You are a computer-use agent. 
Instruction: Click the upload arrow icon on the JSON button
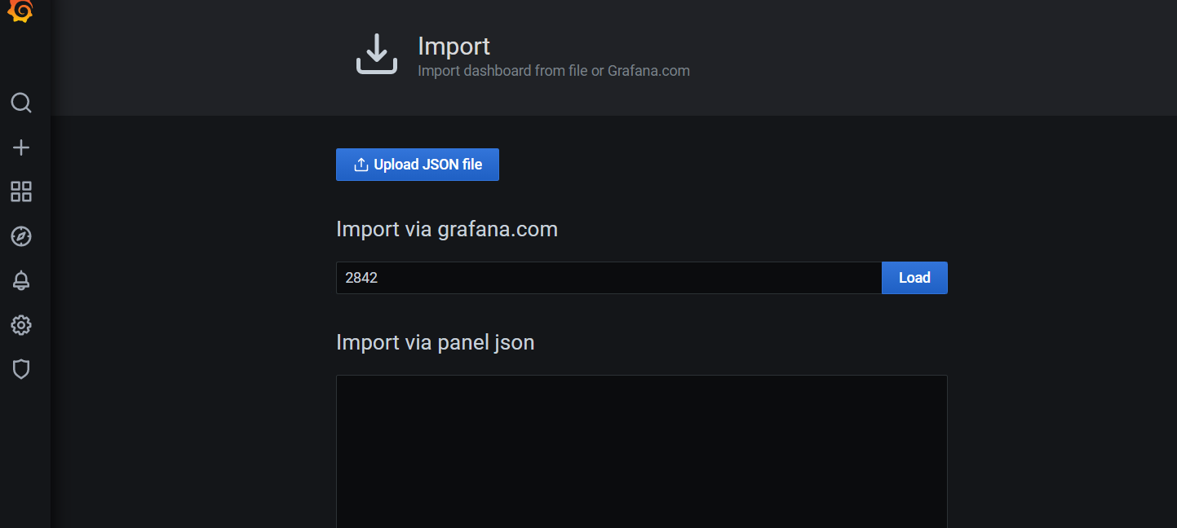pyautogui.click(x=361, y=165)
